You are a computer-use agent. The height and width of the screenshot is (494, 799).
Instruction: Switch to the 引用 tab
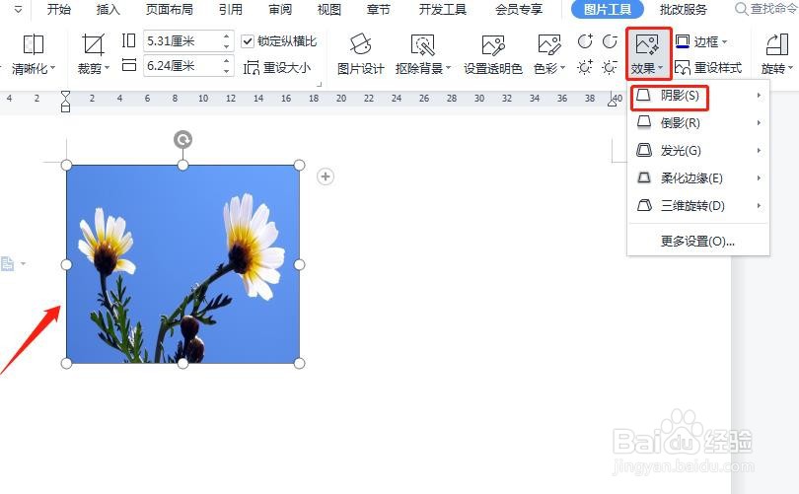point(230,9)
